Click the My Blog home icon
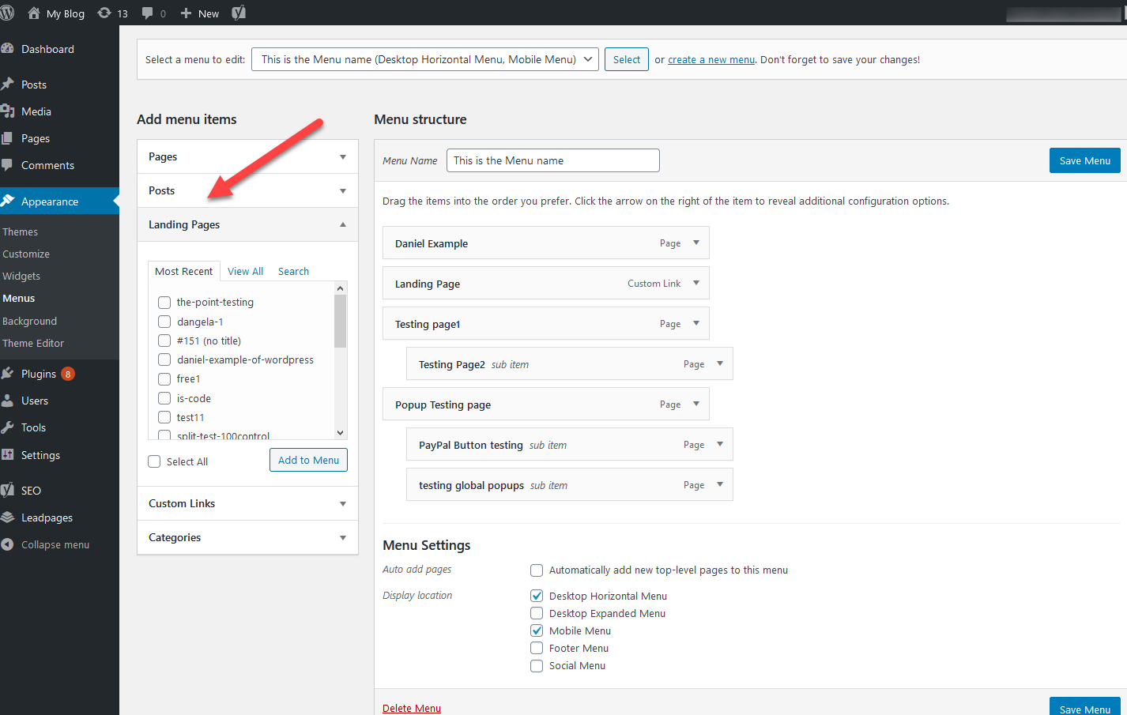1127x715 pixels. point(34,13)
